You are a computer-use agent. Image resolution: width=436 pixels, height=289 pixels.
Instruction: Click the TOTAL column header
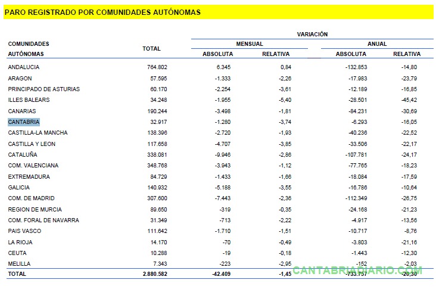click(151, 49)
